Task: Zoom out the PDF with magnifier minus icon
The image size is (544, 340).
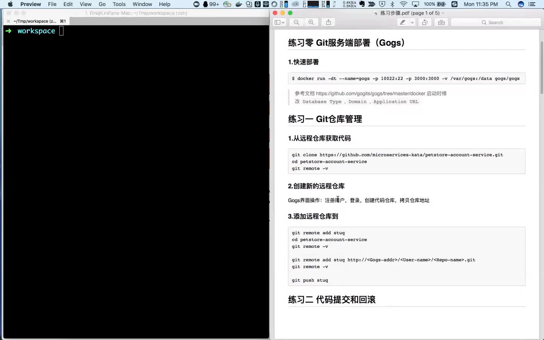Action: pos(297,22)
